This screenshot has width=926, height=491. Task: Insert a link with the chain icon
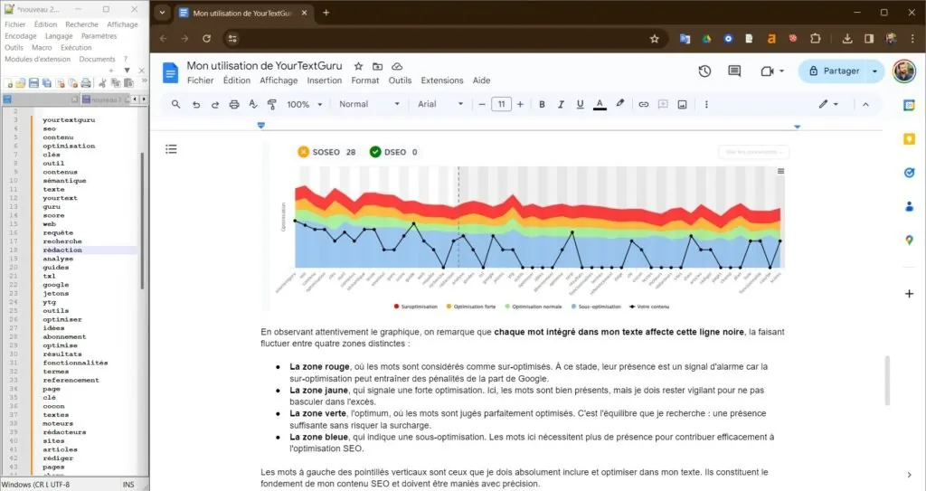[x=643, y=105]
